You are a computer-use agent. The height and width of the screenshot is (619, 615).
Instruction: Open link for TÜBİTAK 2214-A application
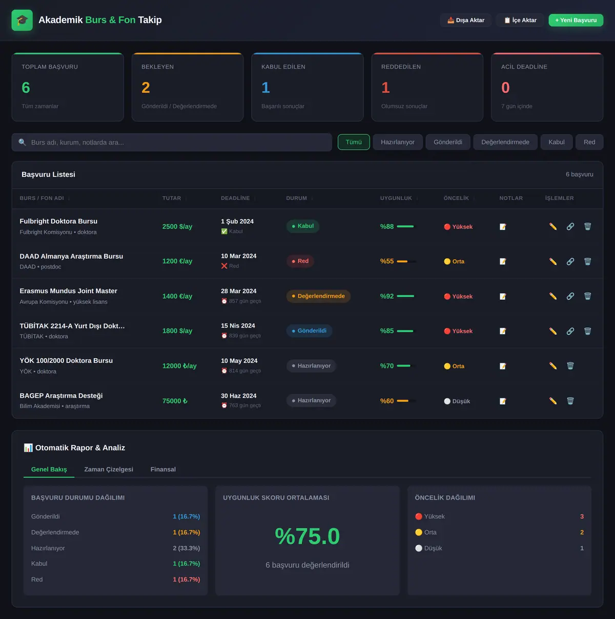coord(570,331)
